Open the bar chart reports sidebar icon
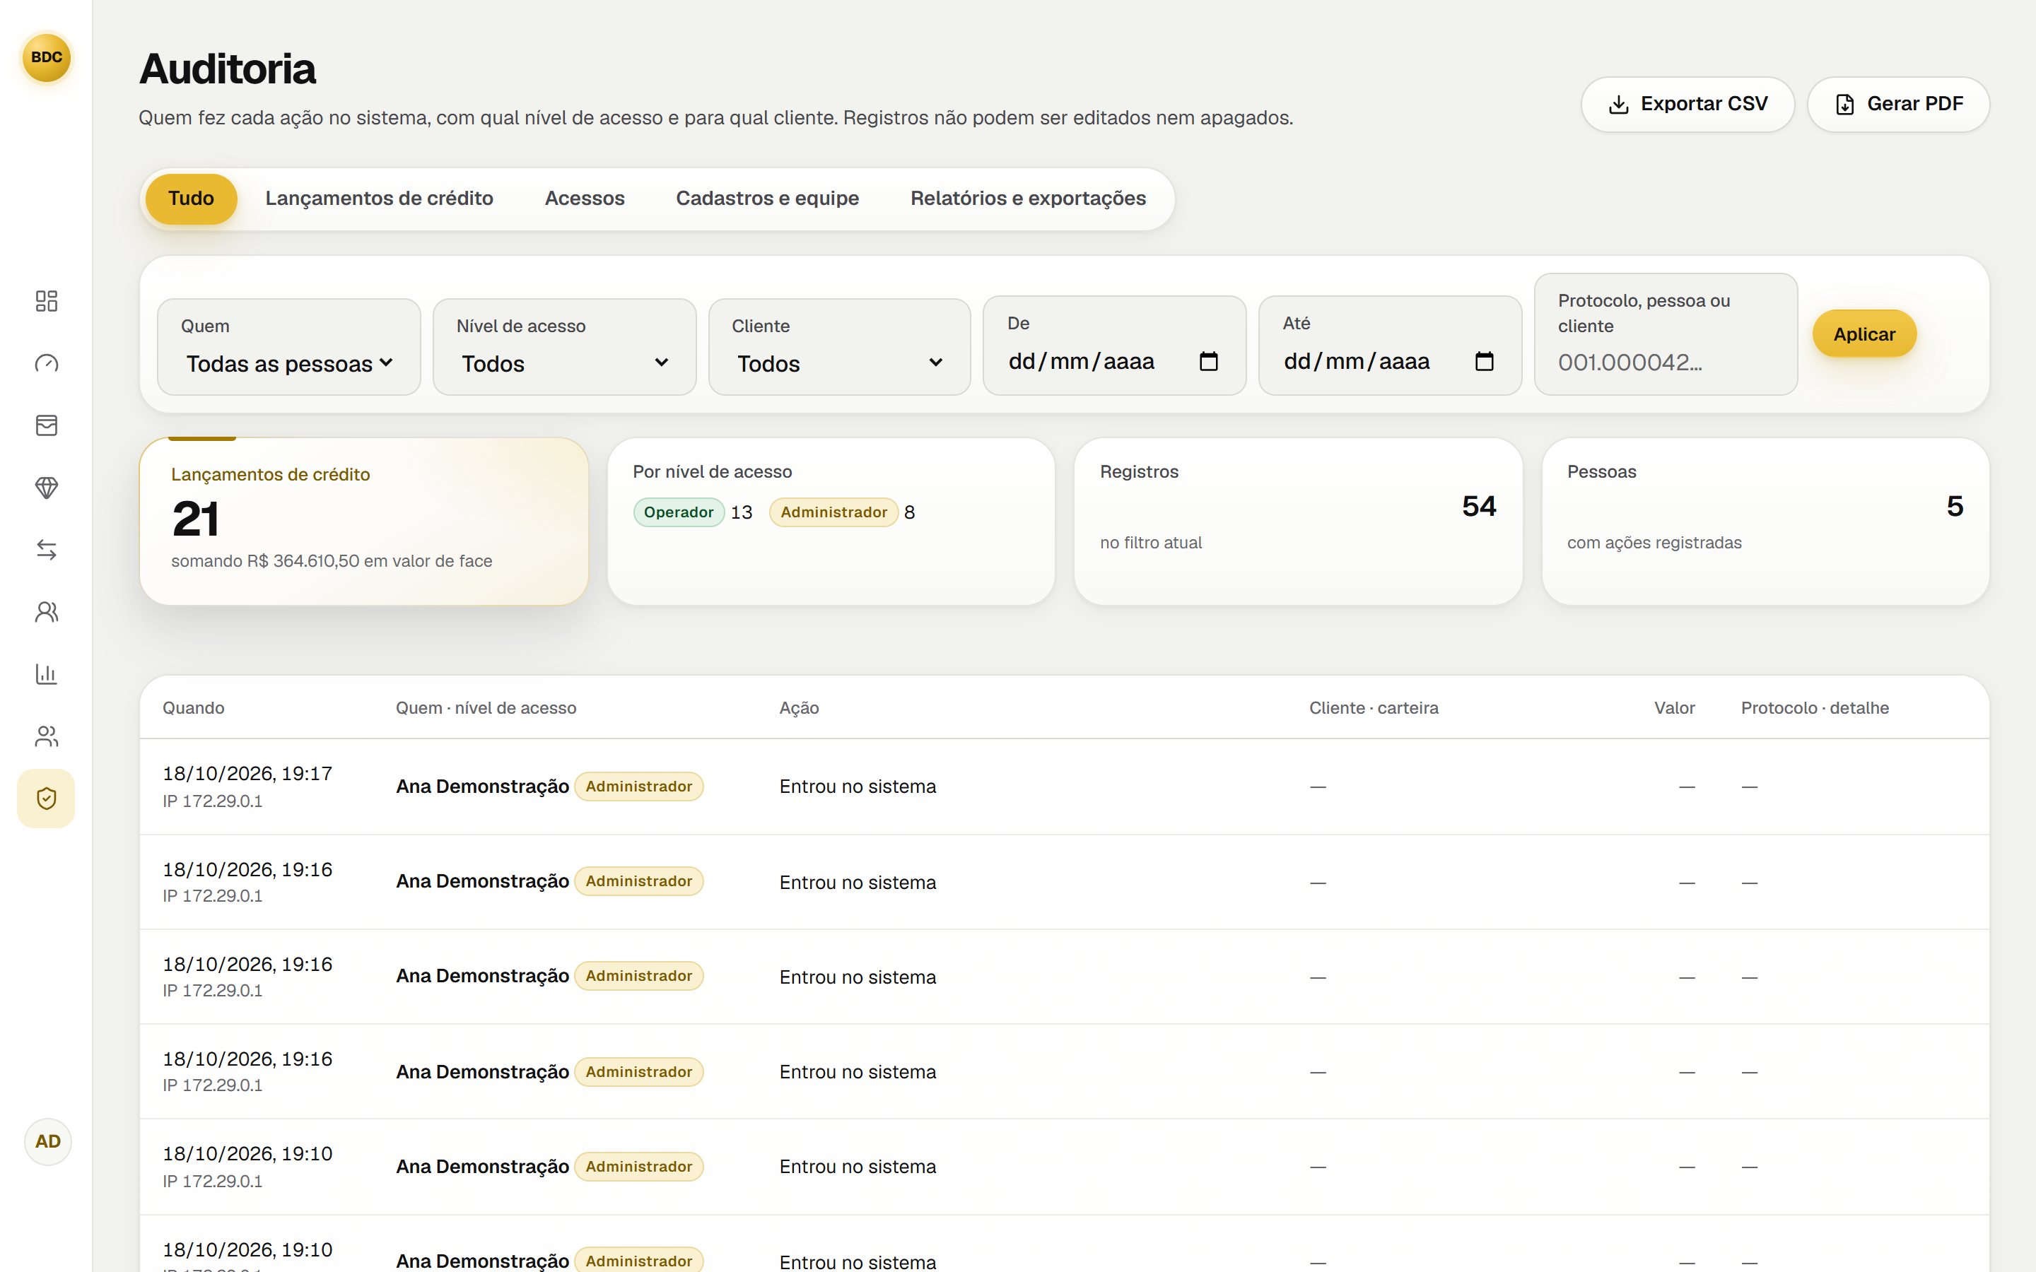The image size is (2036, 1272). (46, 674)
